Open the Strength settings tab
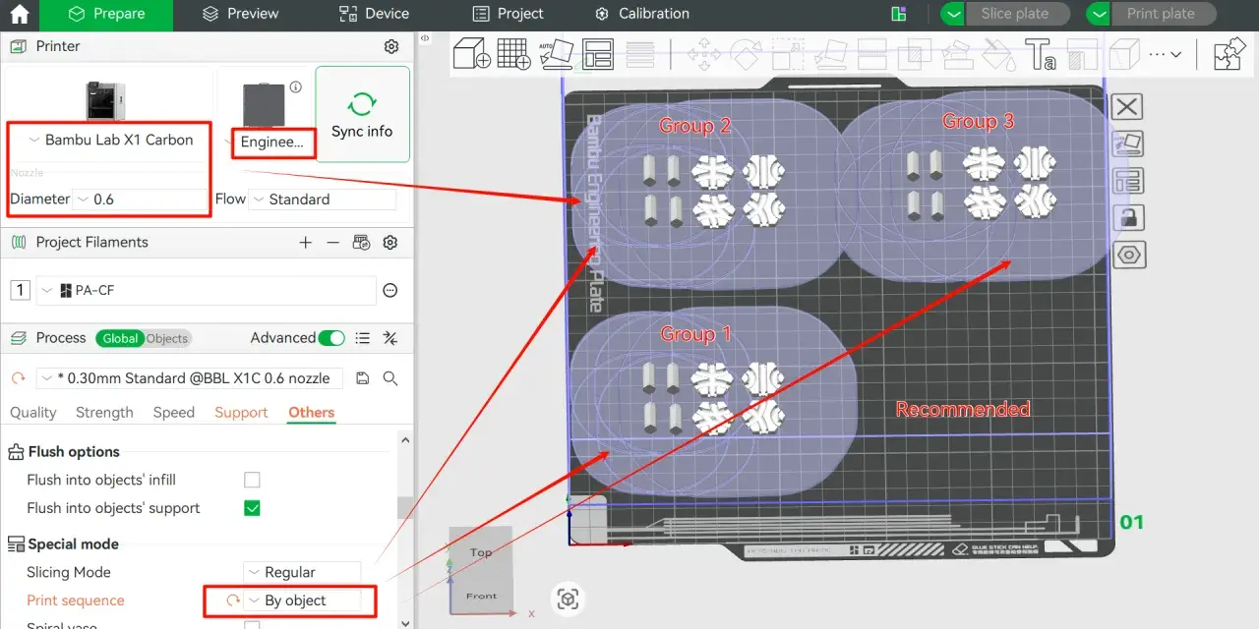This screenshot has width=1259, height=629. click(104, 413)
